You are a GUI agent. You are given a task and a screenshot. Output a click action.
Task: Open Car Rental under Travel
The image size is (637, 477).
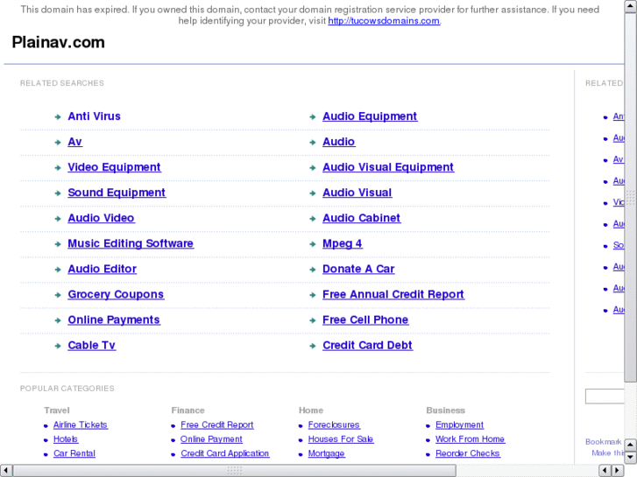point(74,453)
